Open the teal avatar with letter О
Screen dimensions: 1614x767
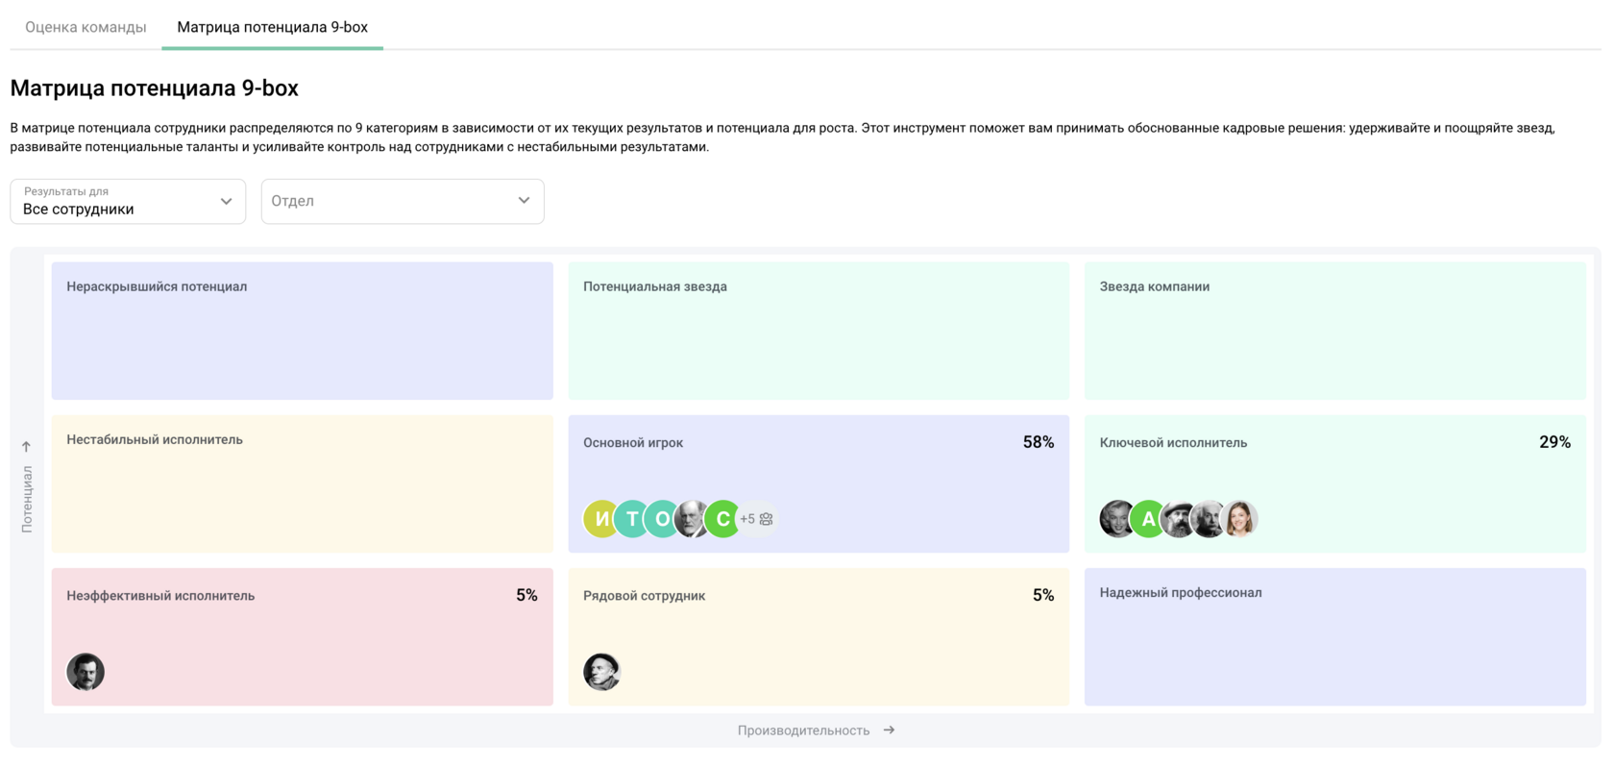[x=661, y=519]
